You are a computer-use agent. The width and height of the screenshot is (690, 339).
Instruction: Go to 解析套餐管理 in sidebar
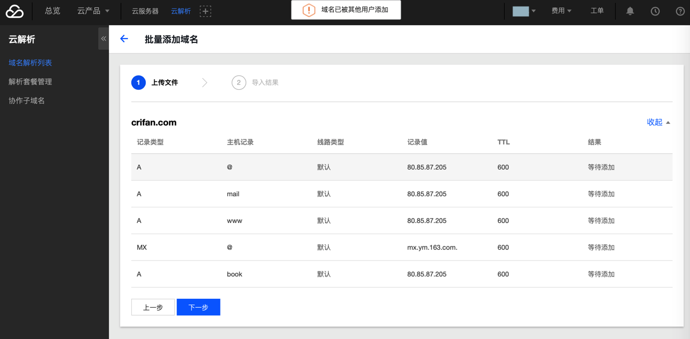pos(30,82)
